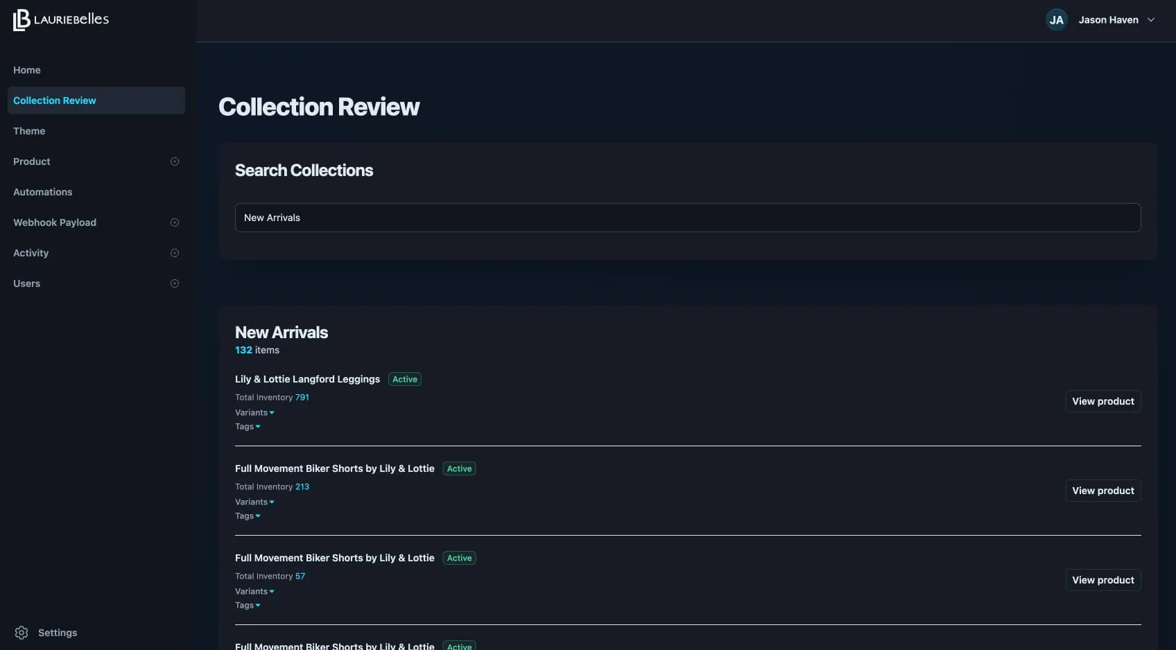Expand the Product submenu plus icon

coord(175,161)
